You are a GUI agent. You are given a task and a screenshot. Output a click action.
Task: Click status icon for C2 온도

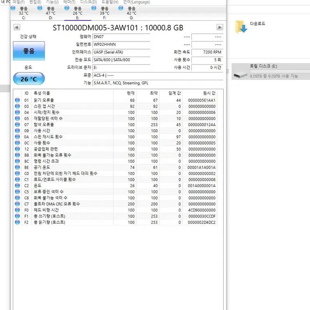pyautogui.click(x=17, y=186)
